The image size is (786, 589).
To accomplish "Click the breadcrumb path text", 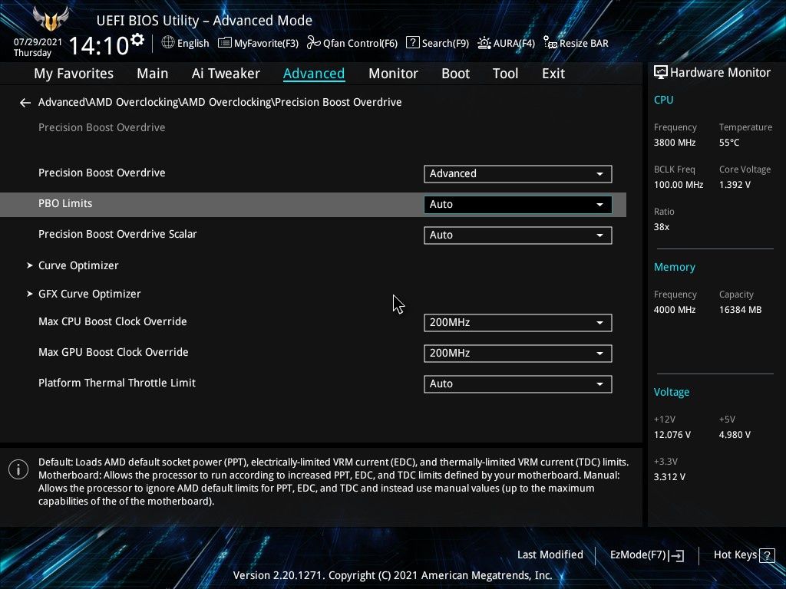I will 220,102.
